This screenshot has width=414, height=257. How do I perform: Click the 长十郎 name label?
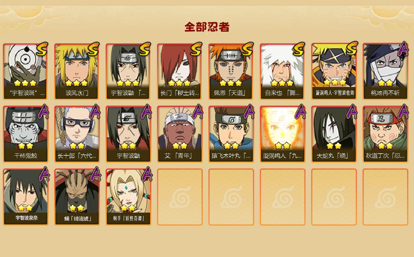pos(77,156)
